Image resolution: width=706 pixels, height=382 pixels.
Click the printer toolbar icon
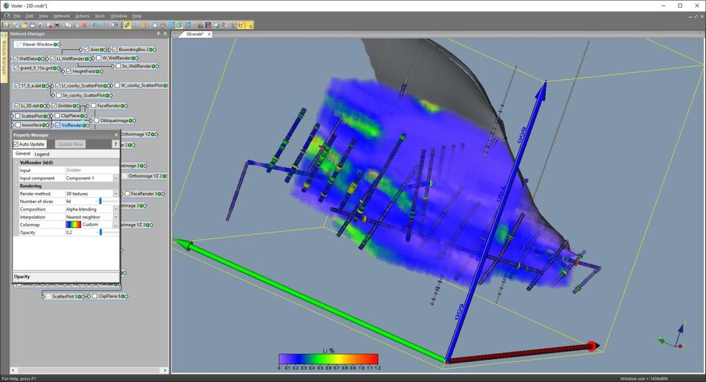click(x=57, y=25)
